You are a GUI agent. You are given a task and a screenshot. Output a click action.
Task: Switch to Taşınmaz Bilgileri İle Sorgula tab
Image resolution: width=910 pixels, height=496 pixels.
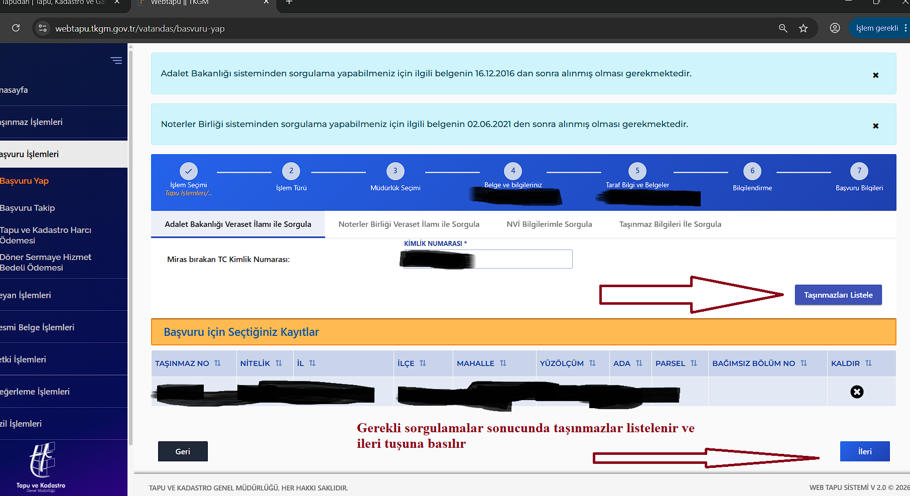670,224
